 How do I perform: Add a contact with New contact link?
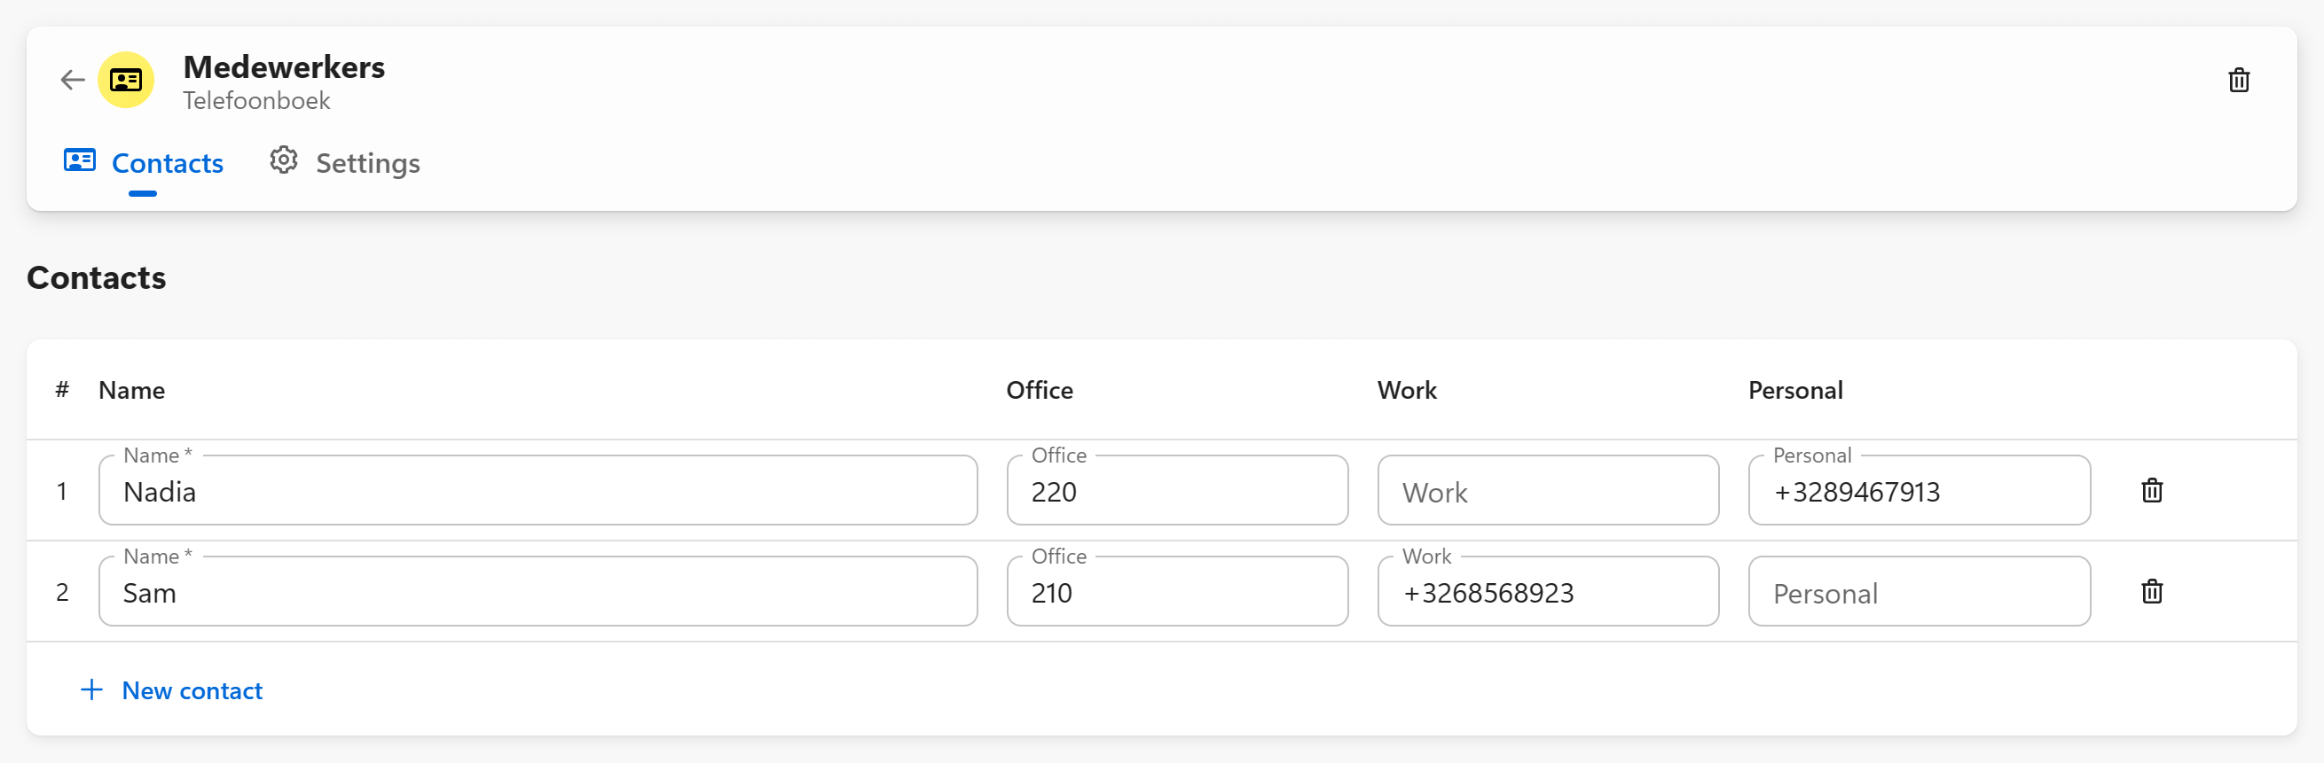192,690
